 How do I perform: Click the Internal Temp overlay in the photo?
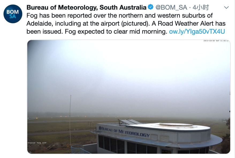(37, 143)
